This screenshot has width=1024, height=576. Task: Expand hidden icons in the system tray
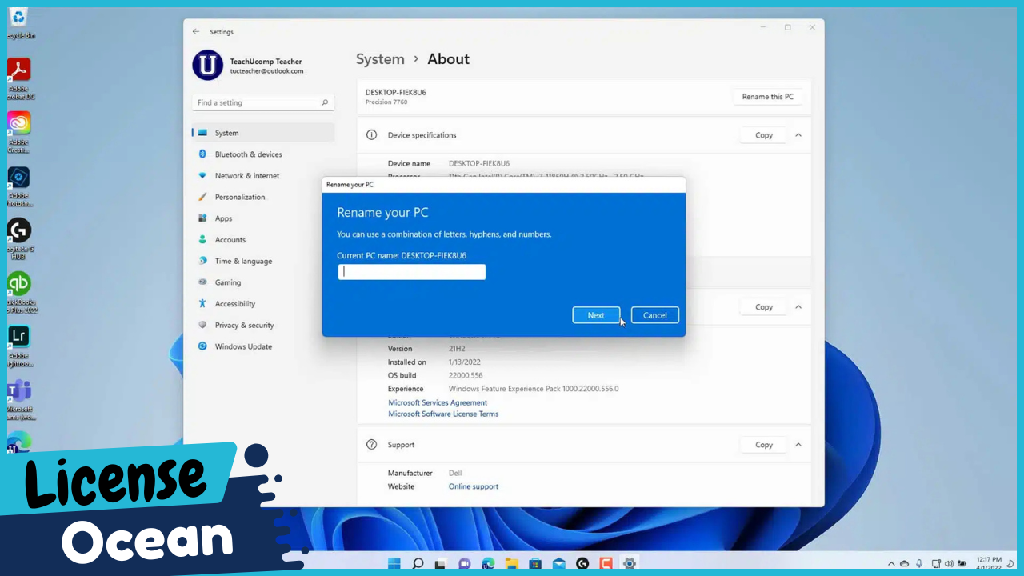tap(890, 563)
